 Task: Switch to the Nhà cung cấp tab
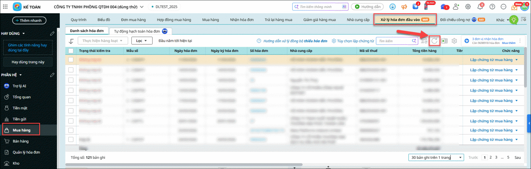click(358, 20)
